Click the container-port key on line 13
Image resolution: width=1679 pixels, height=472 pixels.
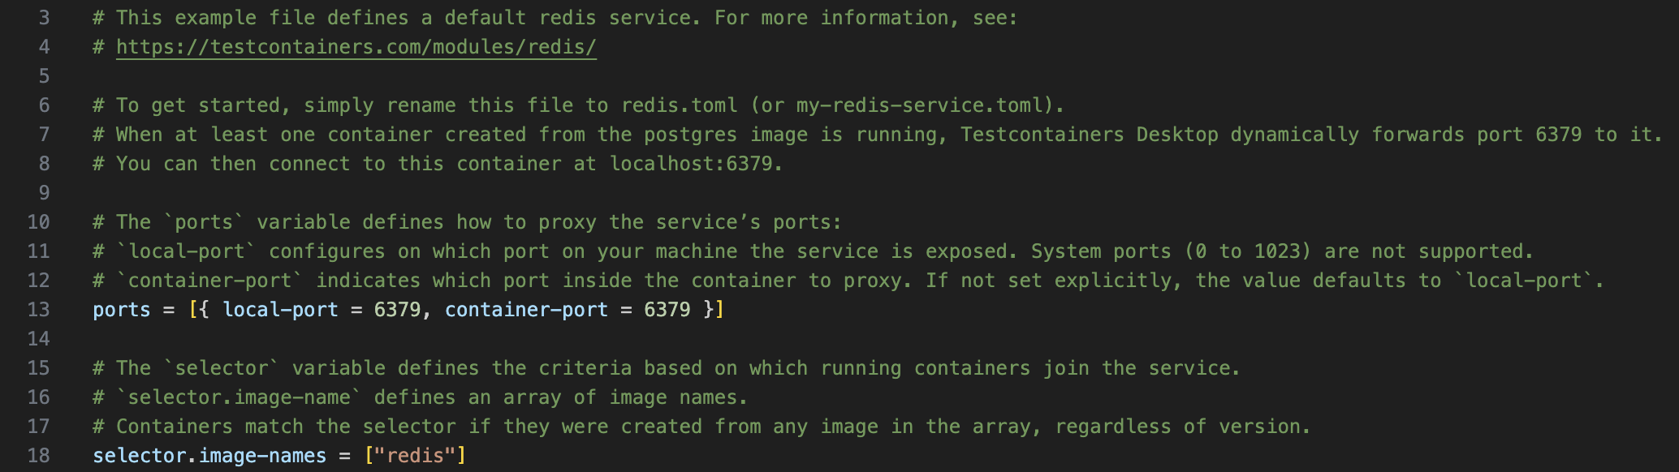click(526, 310)
